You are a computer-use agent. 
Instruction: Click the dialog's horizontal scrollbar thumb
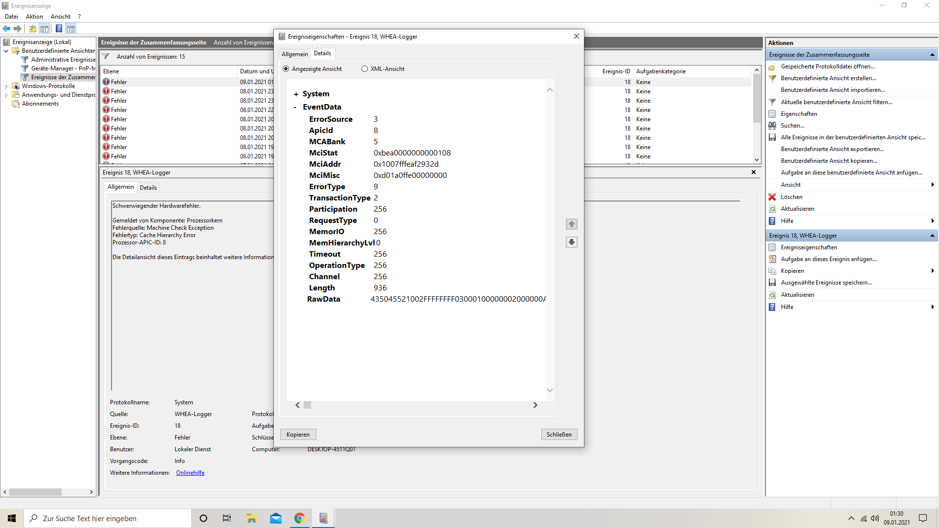(307, 405)
